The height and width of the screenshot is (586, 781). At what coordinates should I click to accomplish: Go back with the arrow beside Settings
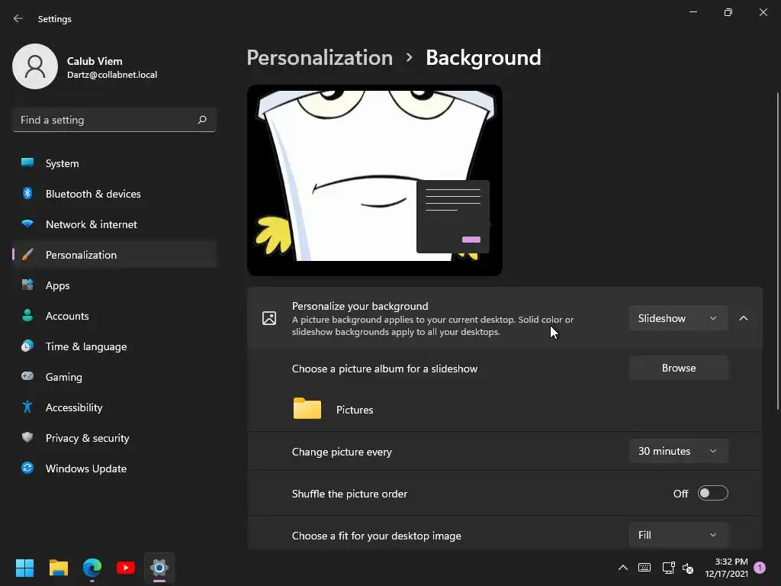point(18,18)
